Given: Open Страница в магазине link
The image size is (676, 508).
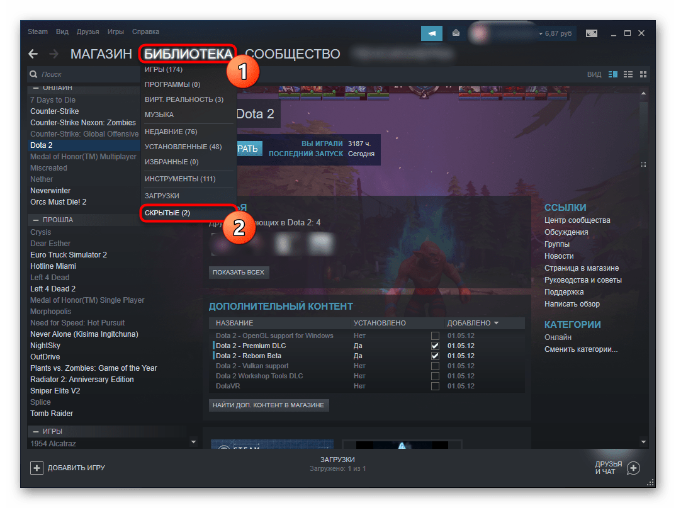Looking at the screenshot, I should click(x=582, y=268).
